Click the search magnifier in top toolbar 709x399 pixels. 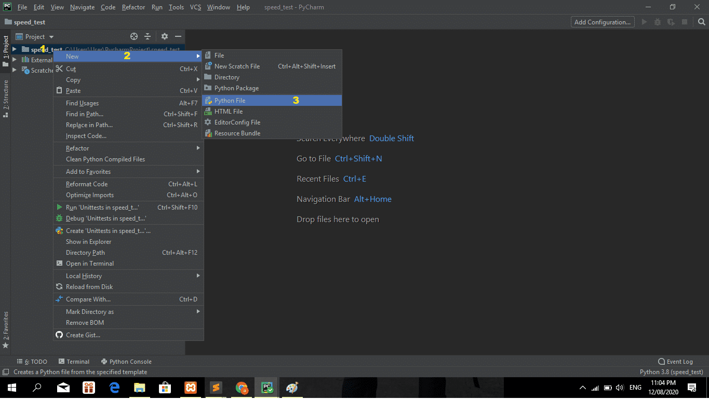[x=701, y=22]
